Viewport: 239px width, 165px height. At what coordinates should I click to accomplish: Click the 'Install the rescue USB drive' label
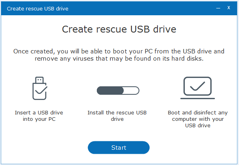coord(117,116)
